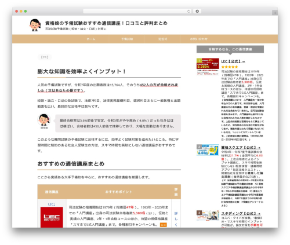Click the 資格スクエア rank 2 banner thumbnail
The image size is (290, 245).
click(208, 150)
